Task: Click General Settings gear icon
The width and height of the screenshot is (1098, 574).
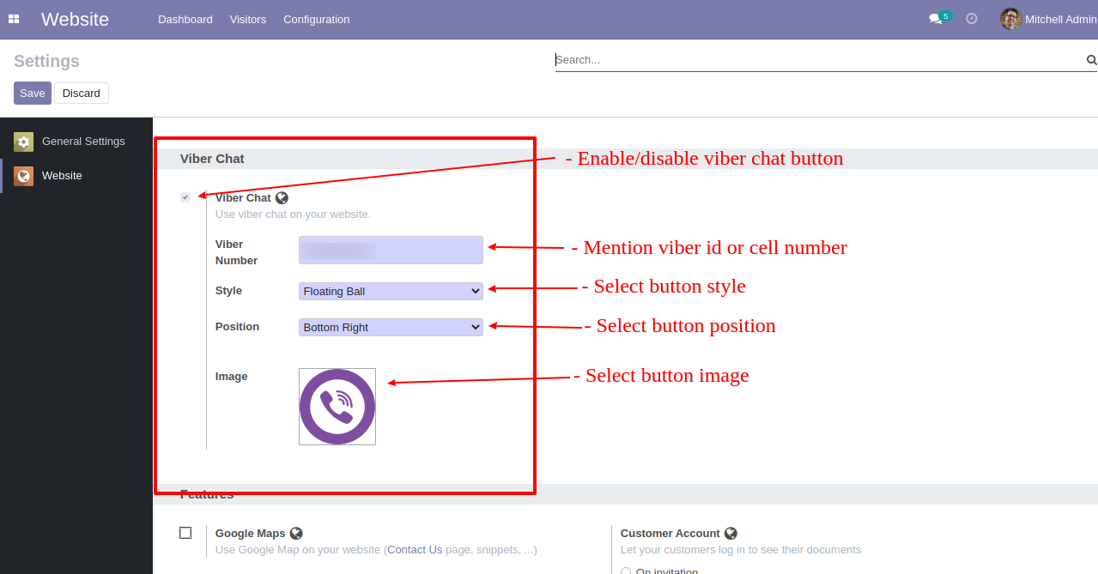Action: tap(24, 142)
